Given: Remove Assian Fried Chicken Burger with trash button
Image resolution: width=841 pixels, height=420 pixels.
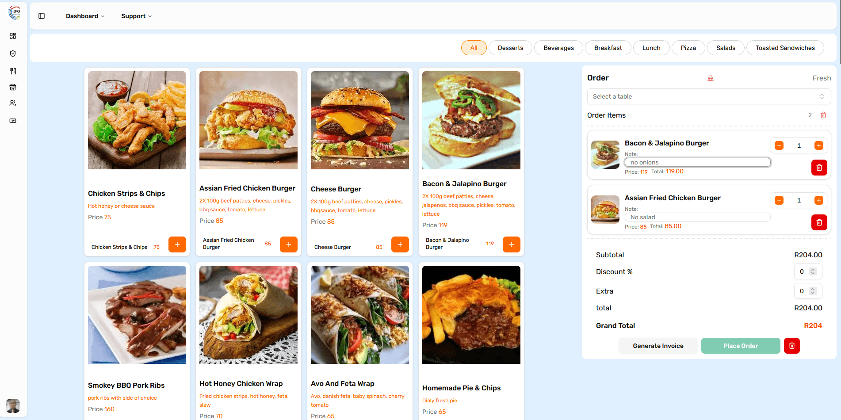Looking at the screenshot, I should pos(819,222).
